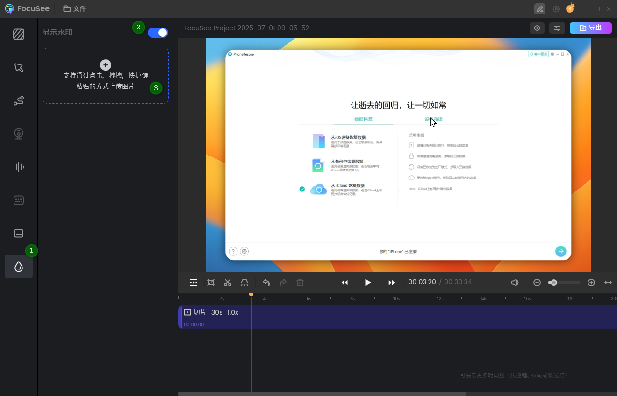
Task: Click the 10s mark on timeline ruler
Action: (396, 298)
